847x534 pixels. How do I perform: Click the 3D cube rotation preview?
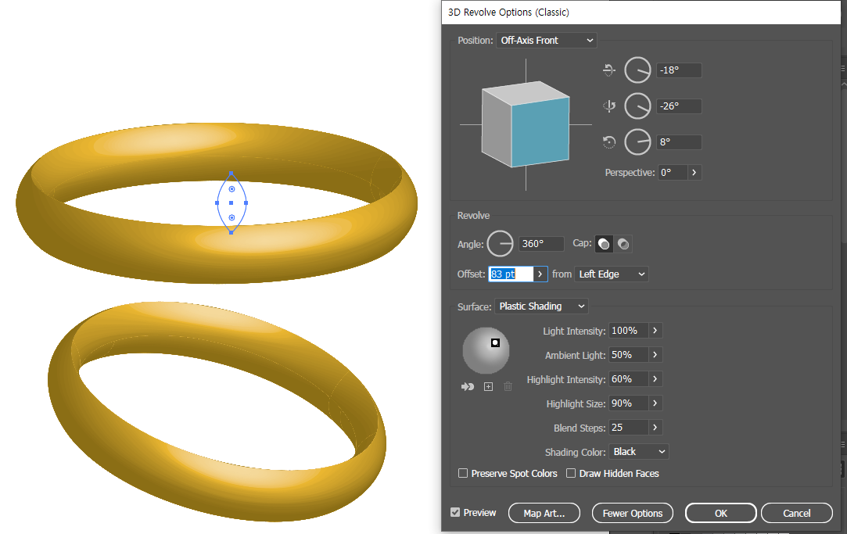(x=525, y=124)
